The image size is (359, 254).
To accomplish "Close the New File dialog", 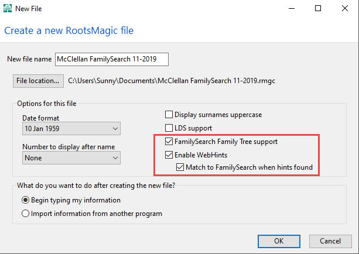I will tap(345, 8).
